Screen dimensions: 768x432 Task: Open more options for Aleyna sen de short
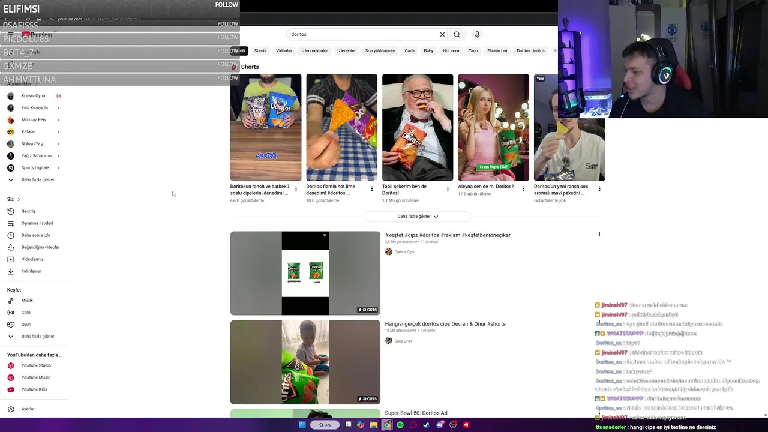pos(523,189)
